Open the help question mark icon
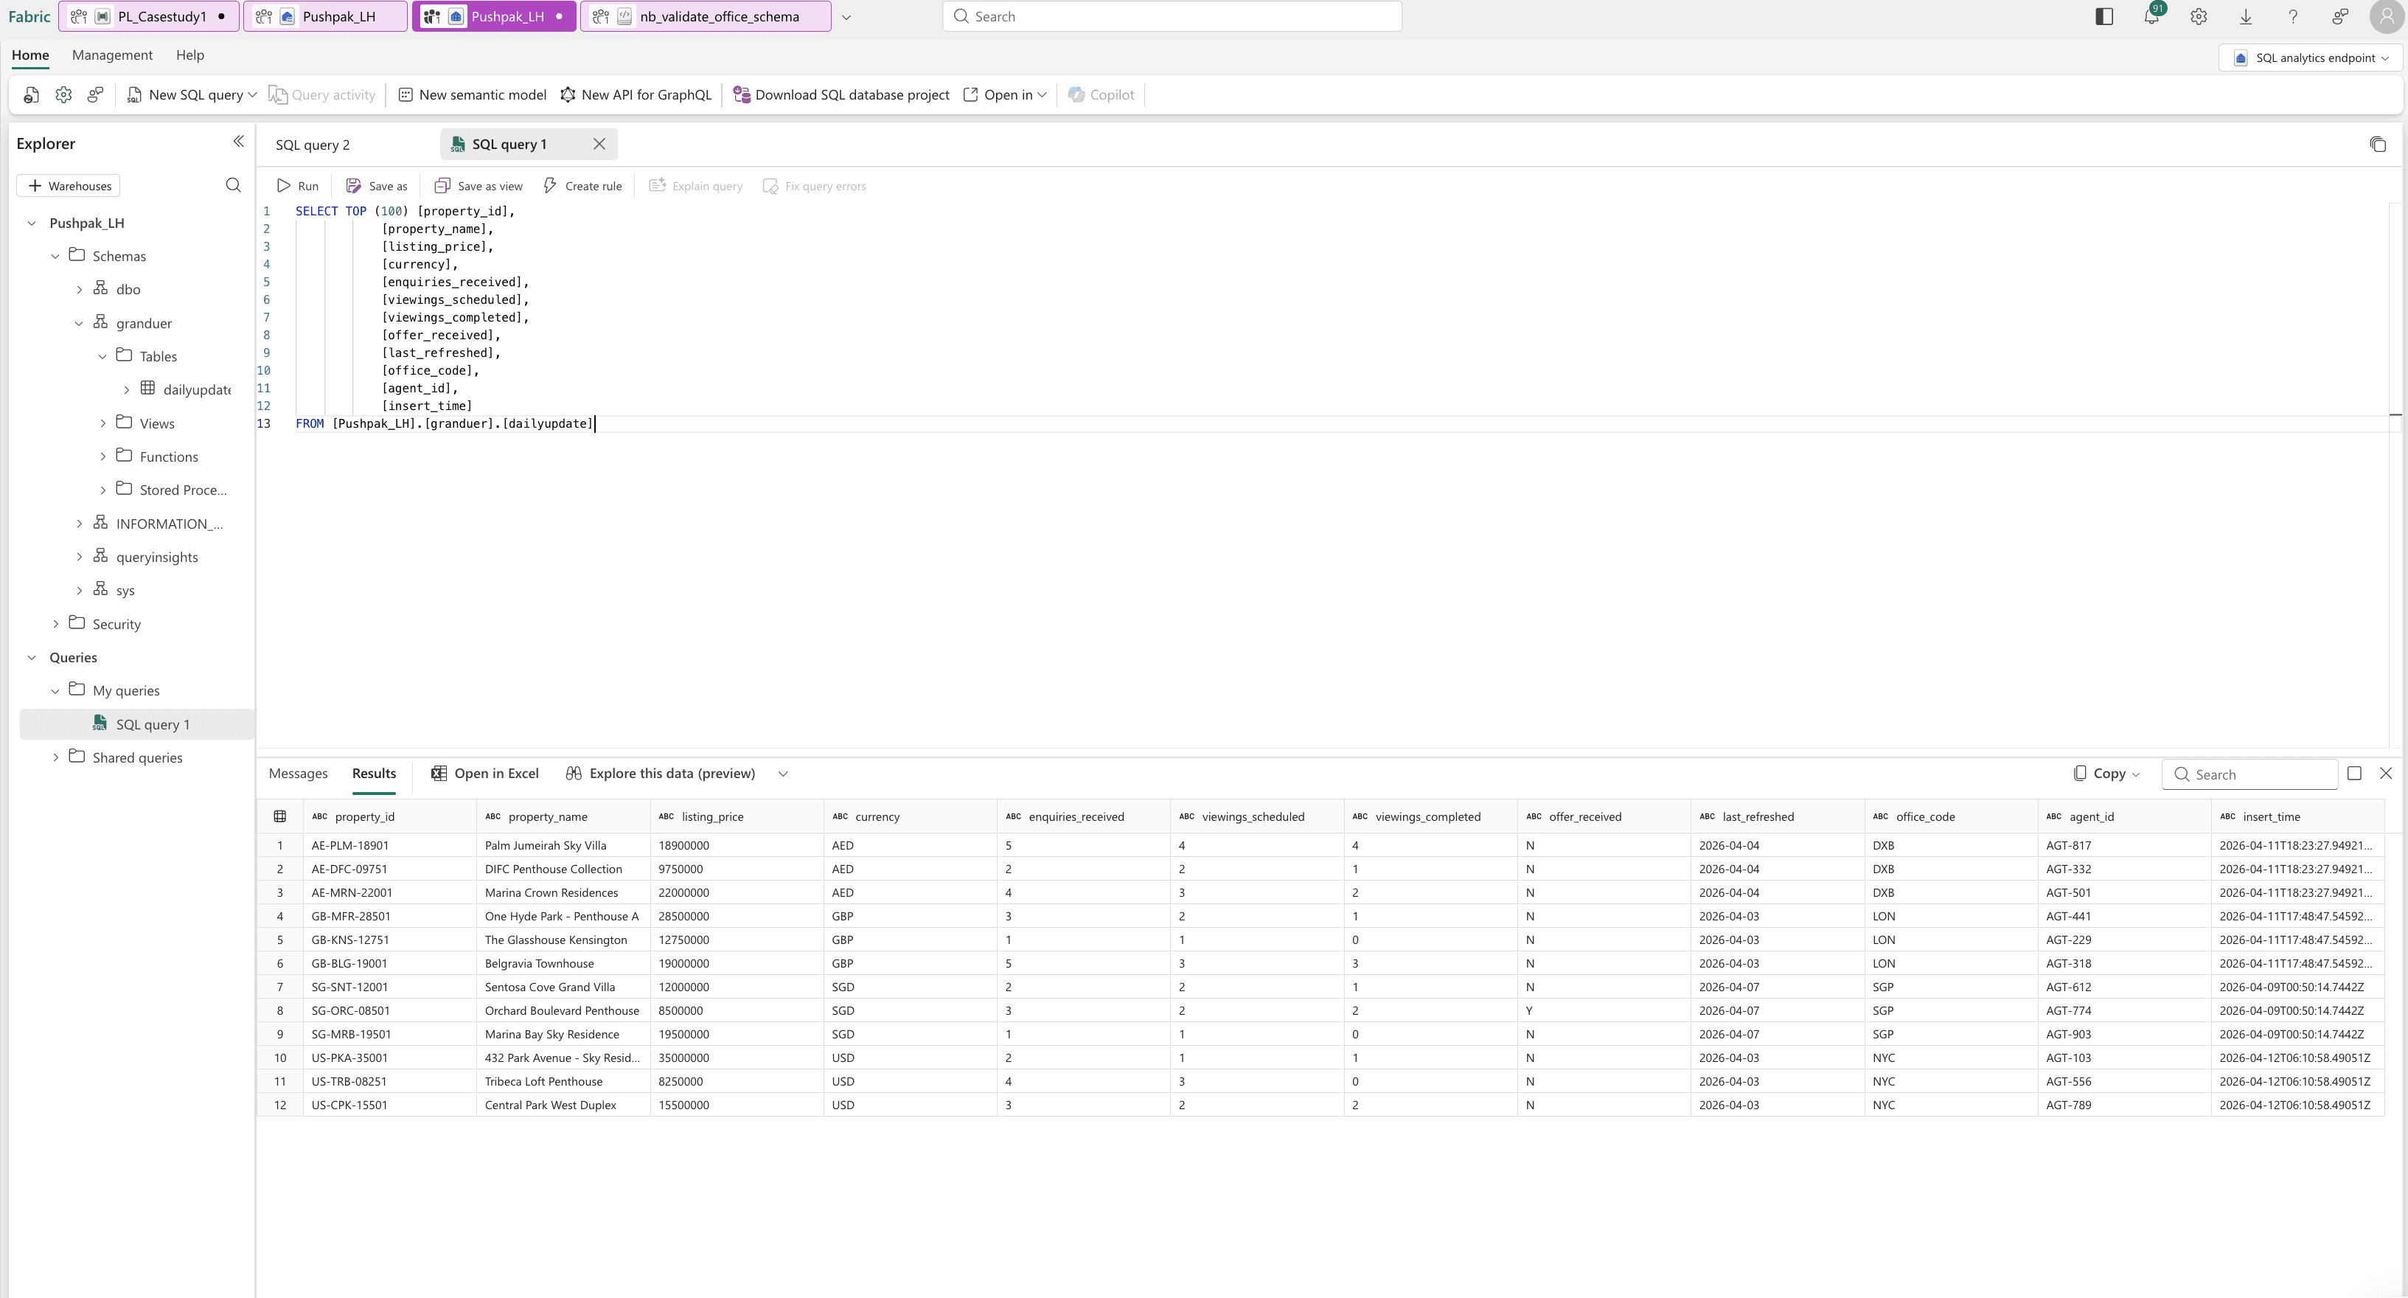 coord(2292,17)
